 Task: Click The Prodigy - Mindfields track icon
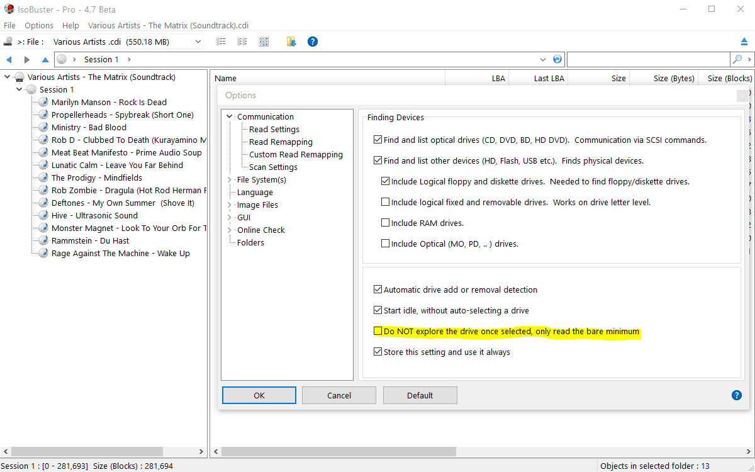[43, 177]
